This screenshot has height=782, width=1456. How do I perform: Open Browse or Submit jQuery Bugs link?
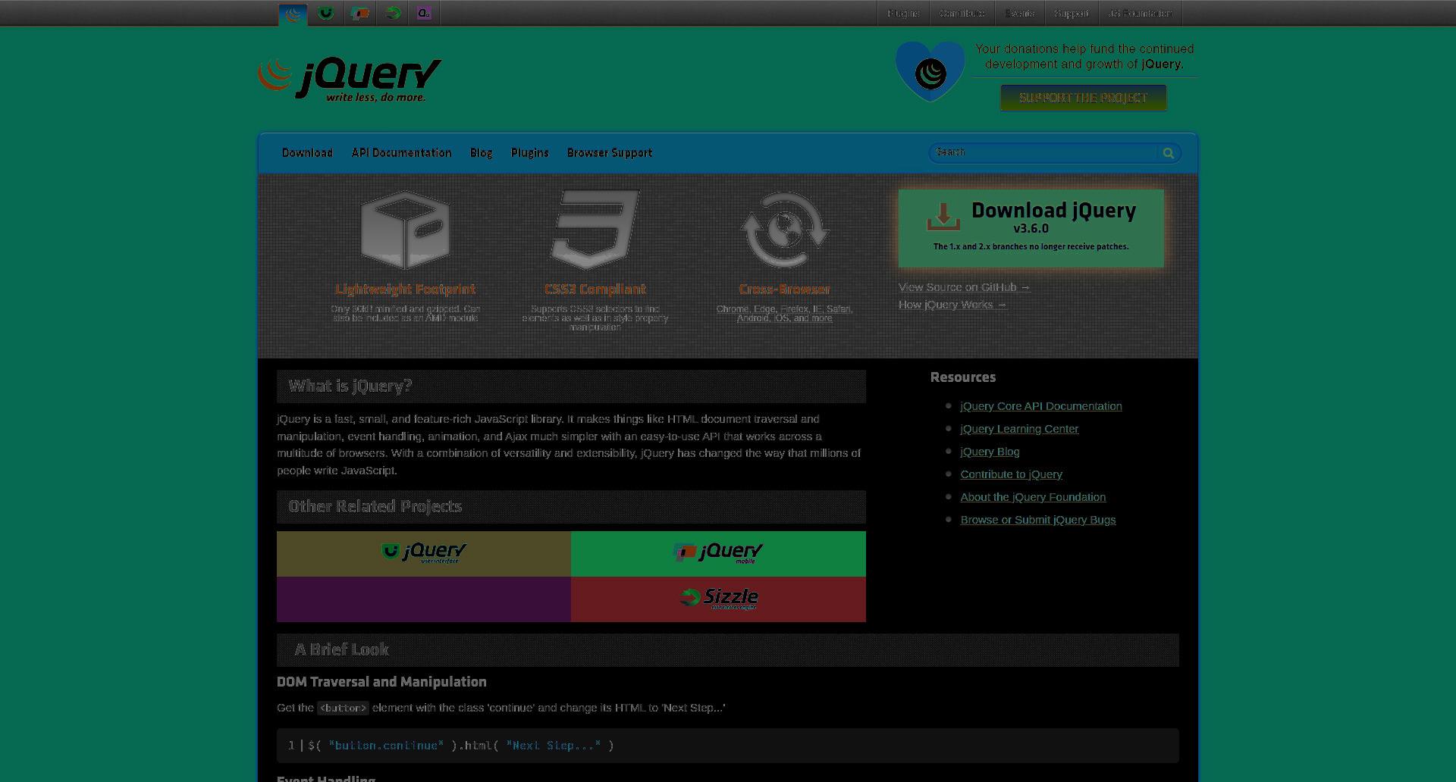point(1037,520)
